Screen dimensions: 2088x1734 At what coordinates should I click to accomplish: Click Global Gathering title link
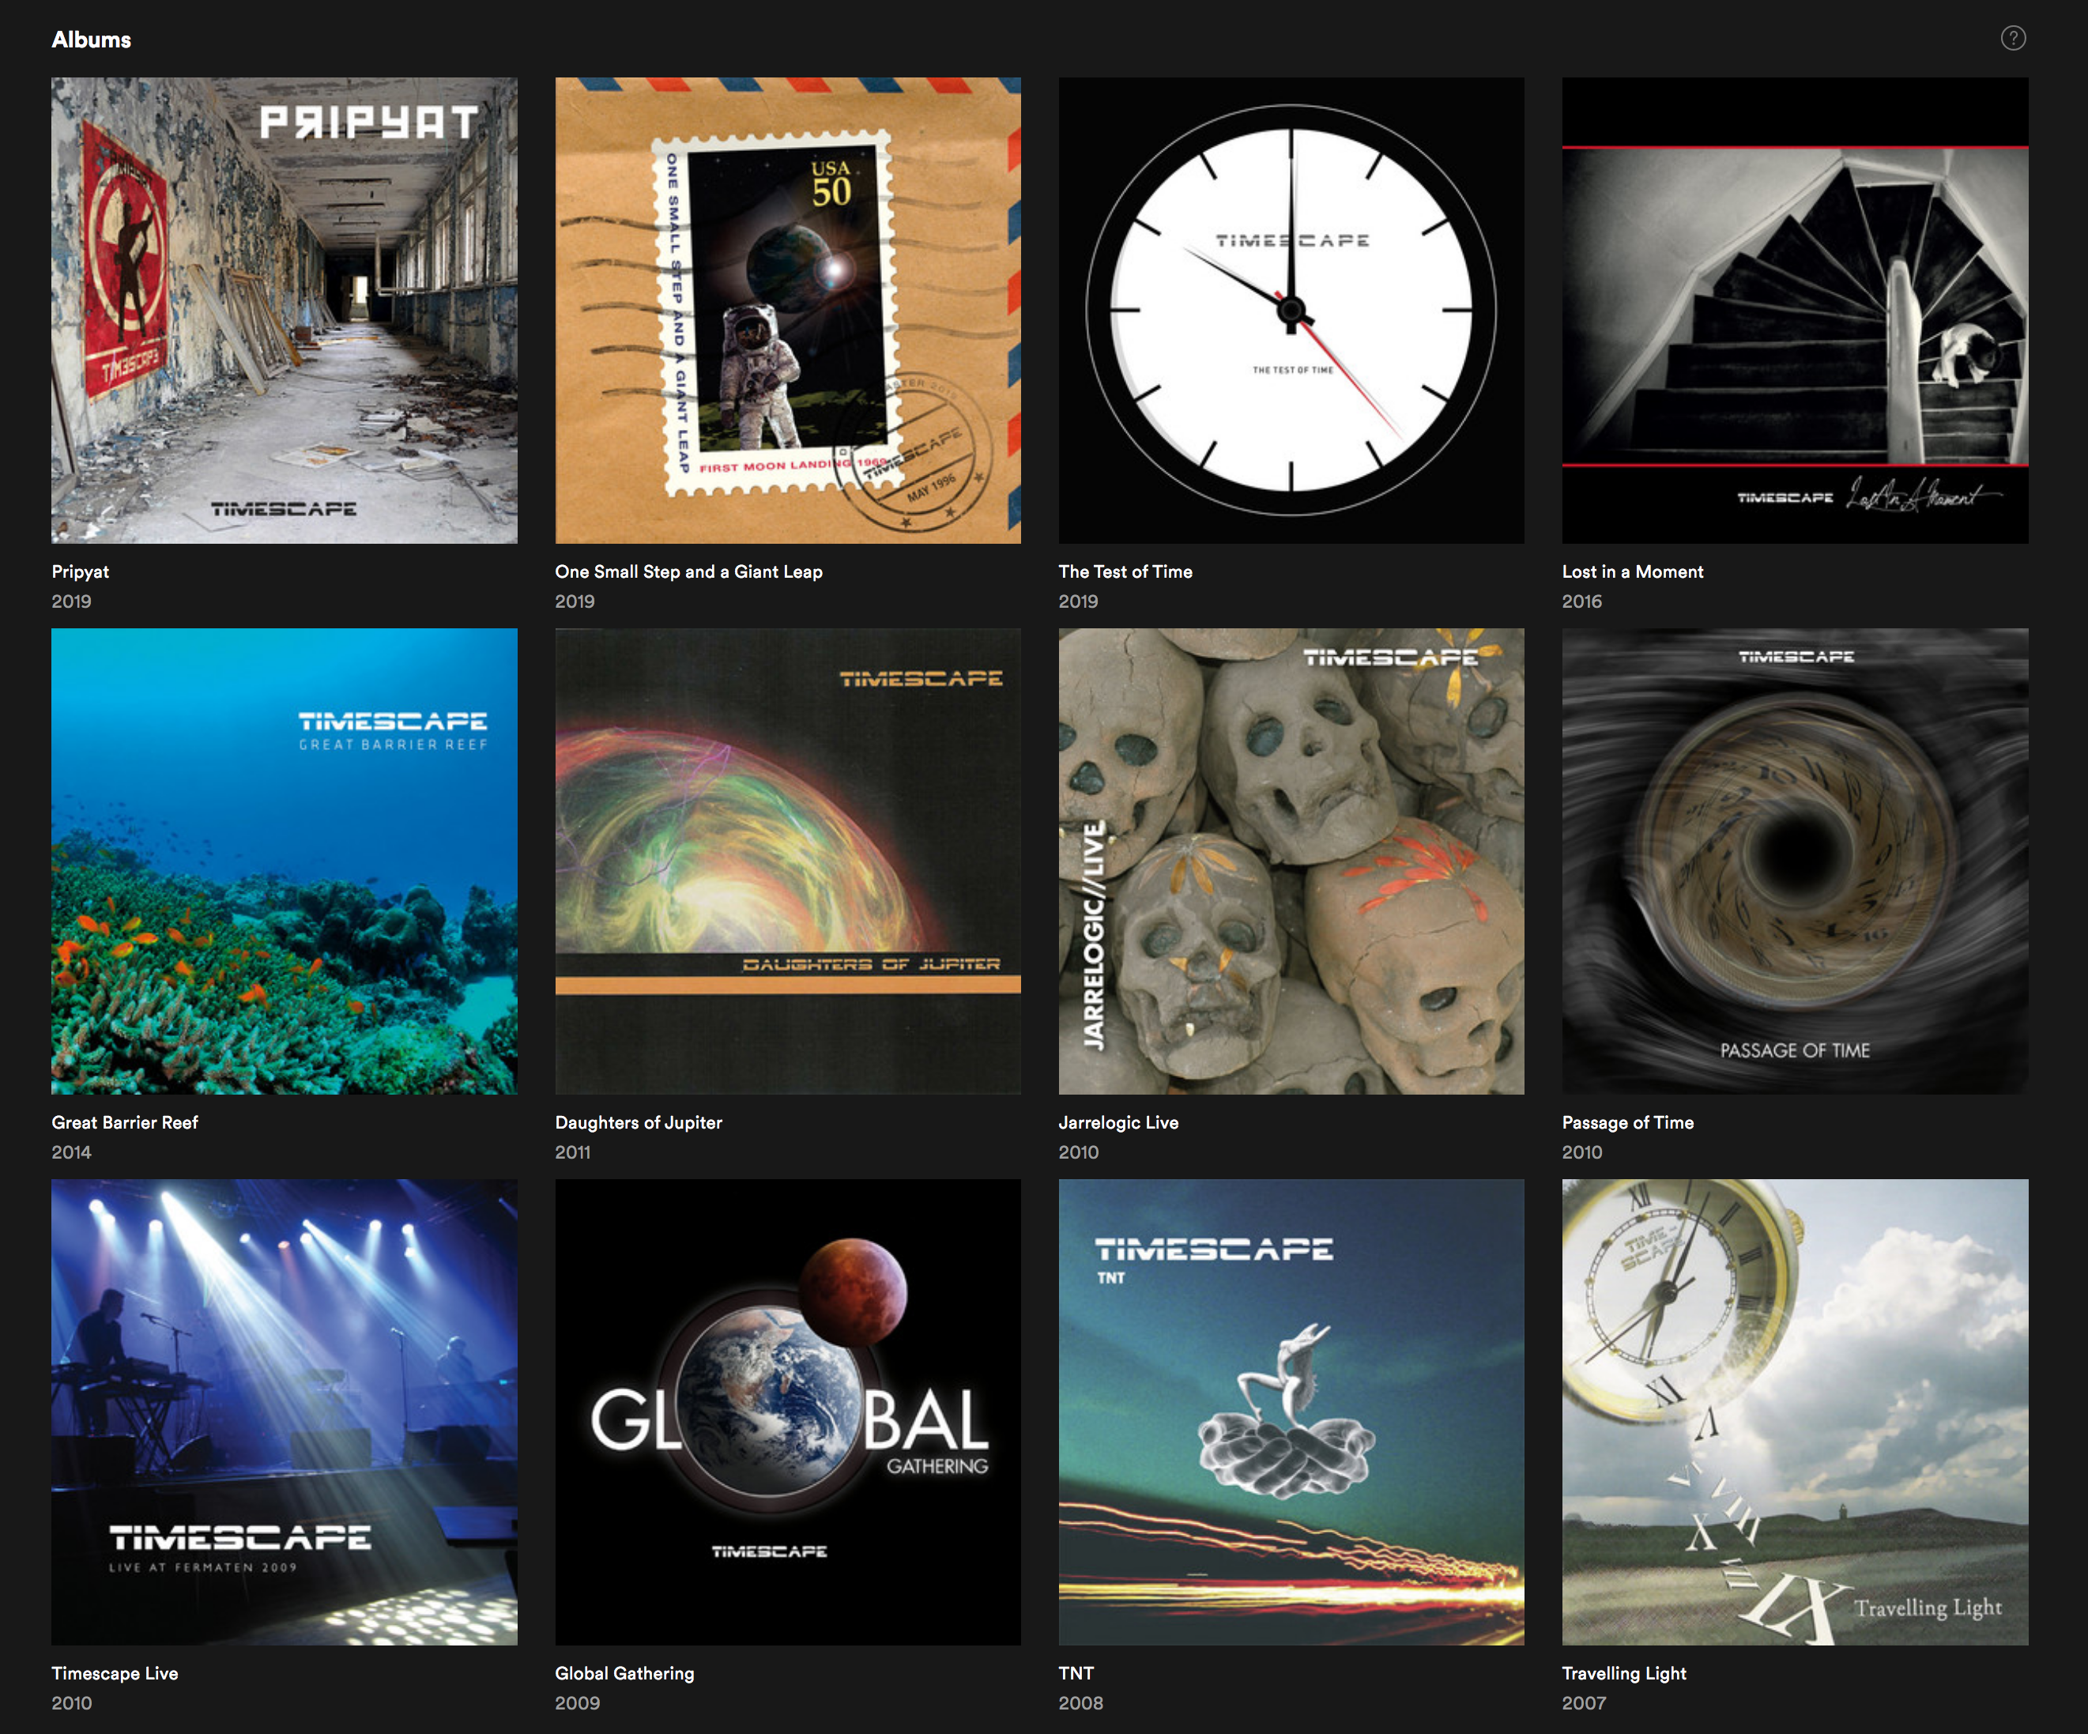[624, 1673]
